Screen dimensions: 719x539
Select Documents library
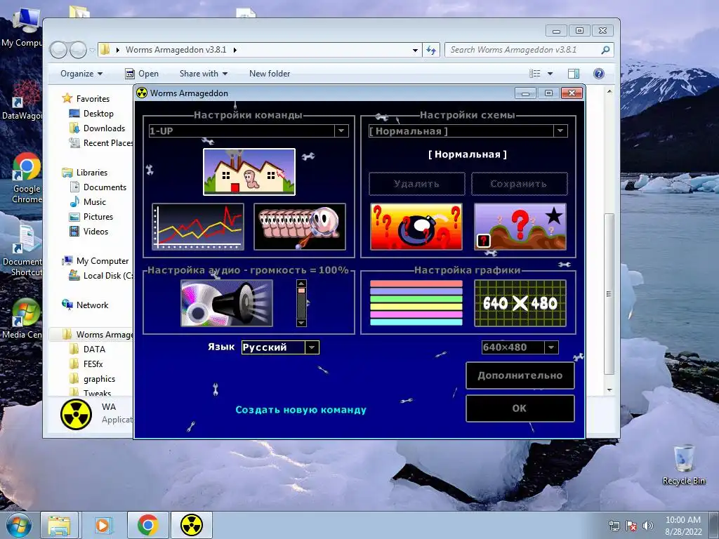tap(105, 187)
